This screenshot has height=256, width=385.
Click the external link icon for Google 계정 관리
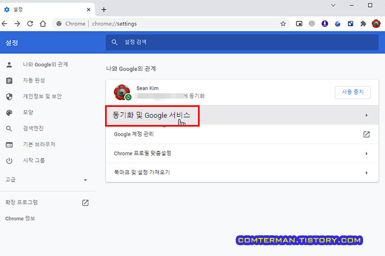366,134
